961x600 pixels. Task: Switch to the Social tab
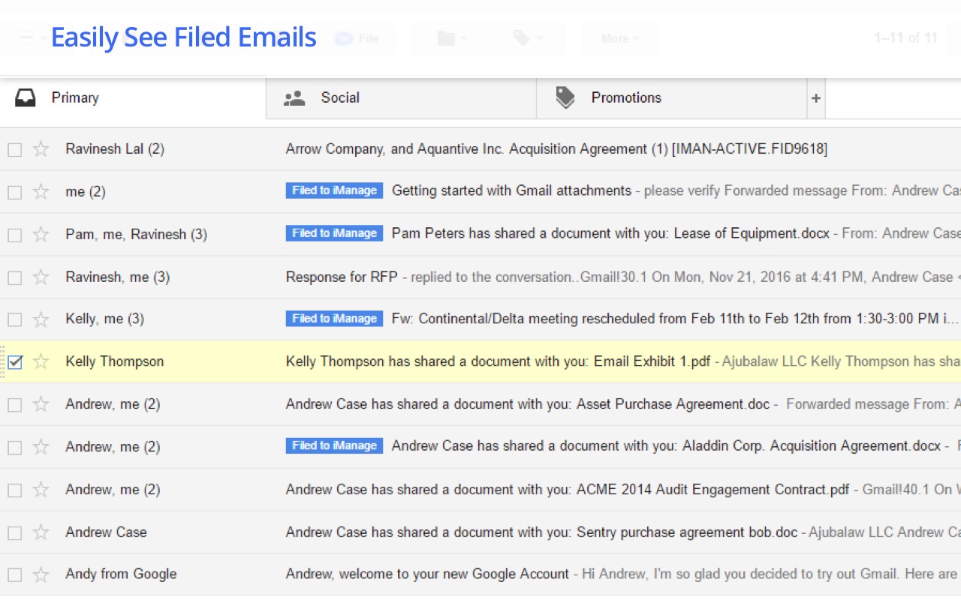[339, 97]
